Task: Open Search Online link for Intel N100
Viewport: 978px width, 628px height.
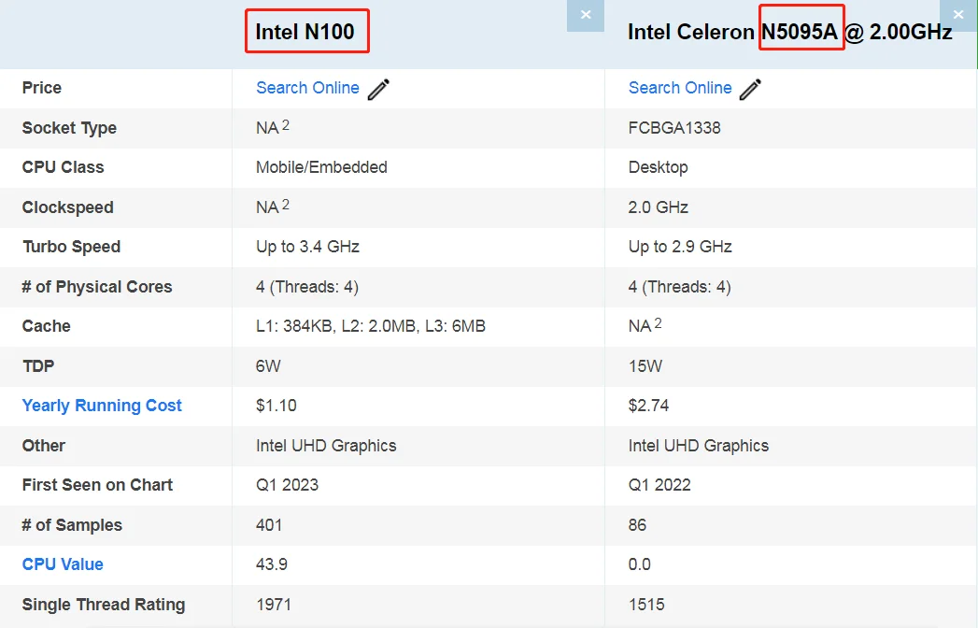Action: tap(307, 88)
